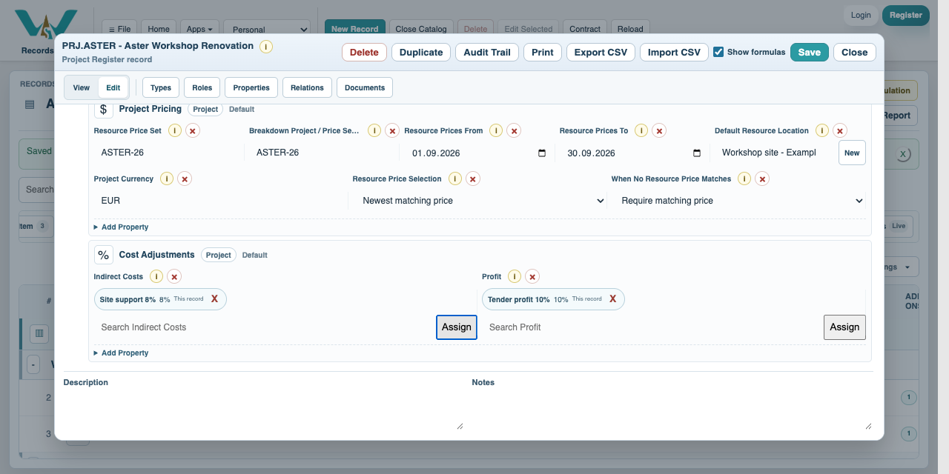This screenshot has width=949, height=474.
Task: Open the Audit Trail
Action: [x=487, y=53]
